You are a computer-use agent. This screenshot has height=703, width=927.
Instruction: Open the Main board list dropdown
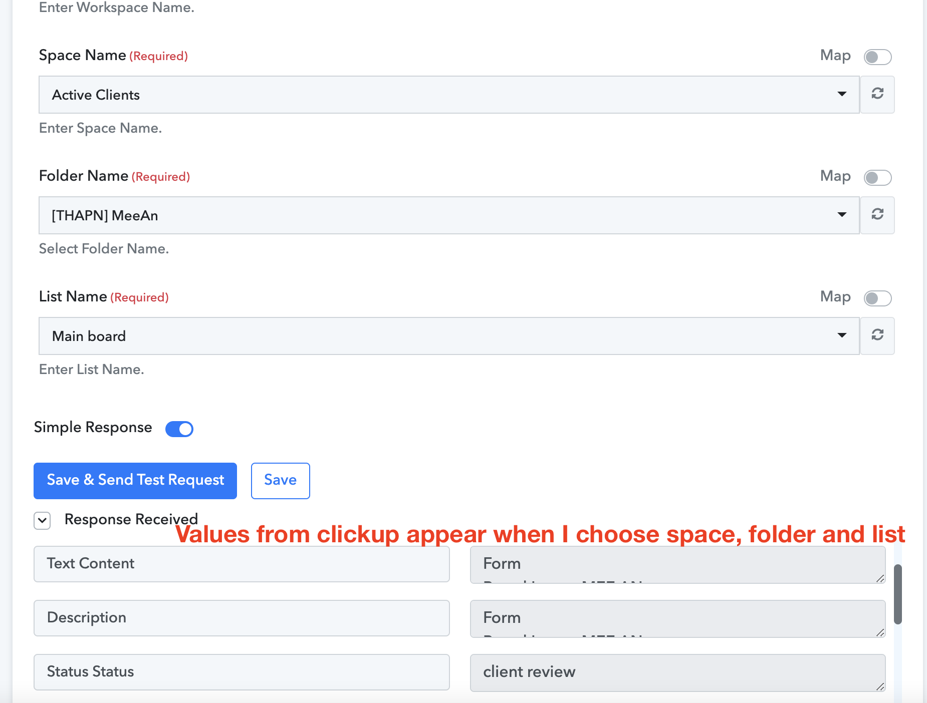click(x=449, y=336)
